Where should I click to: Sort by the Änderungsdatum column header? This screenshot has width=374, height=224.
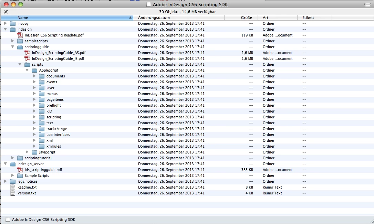179,18
